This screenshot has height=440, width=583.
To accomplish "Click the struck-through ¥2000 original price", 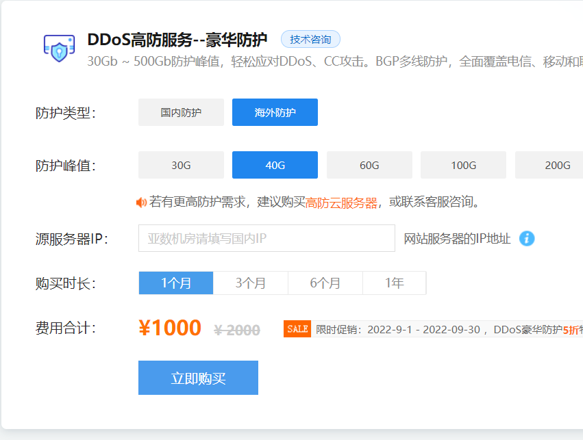I will click(237, 330).
